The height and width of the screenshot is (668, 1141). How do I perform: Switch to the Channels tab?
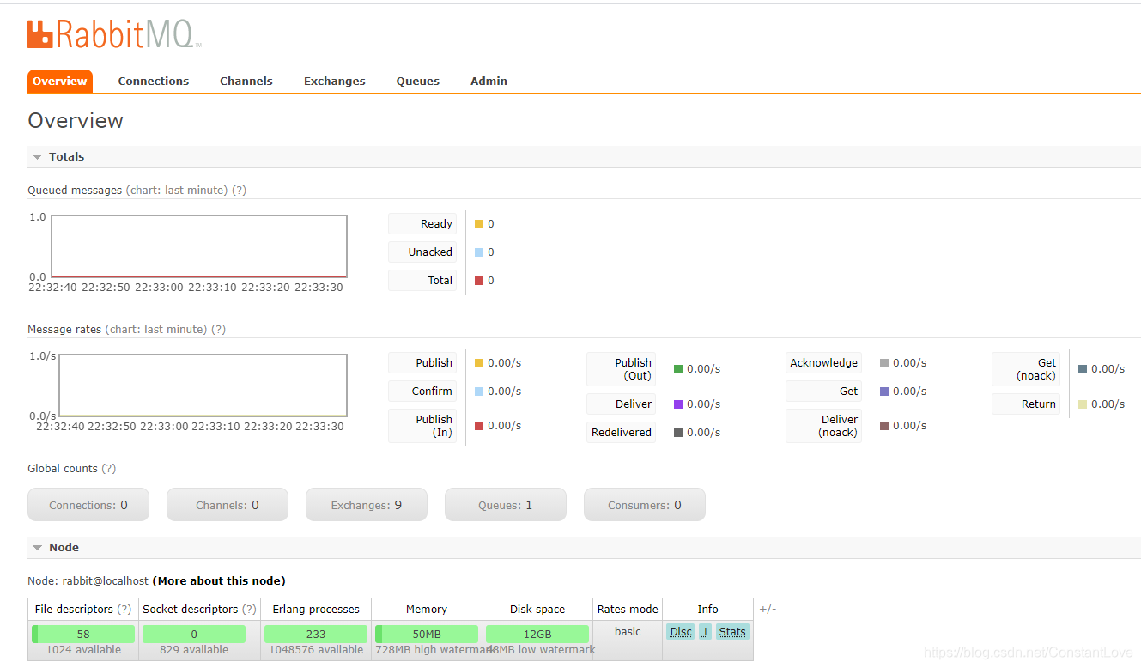[246, 82]
